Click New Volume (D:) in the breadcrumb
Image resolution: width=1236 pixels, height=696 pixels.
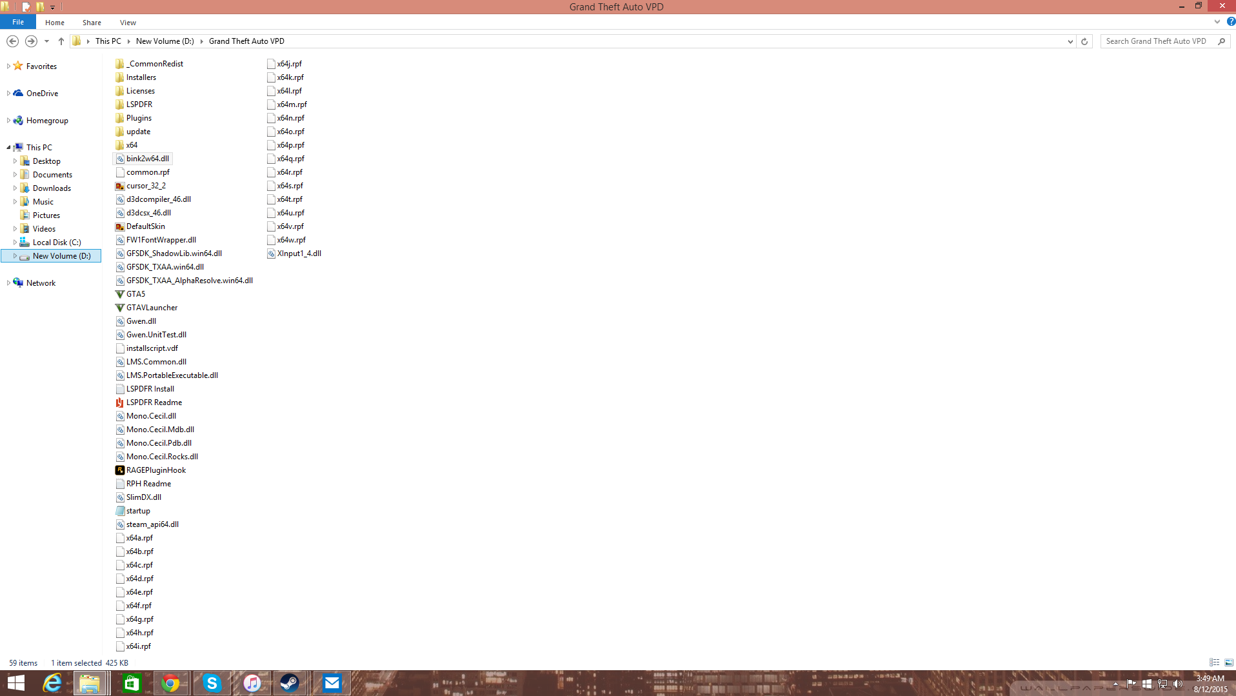click(164, 41)
